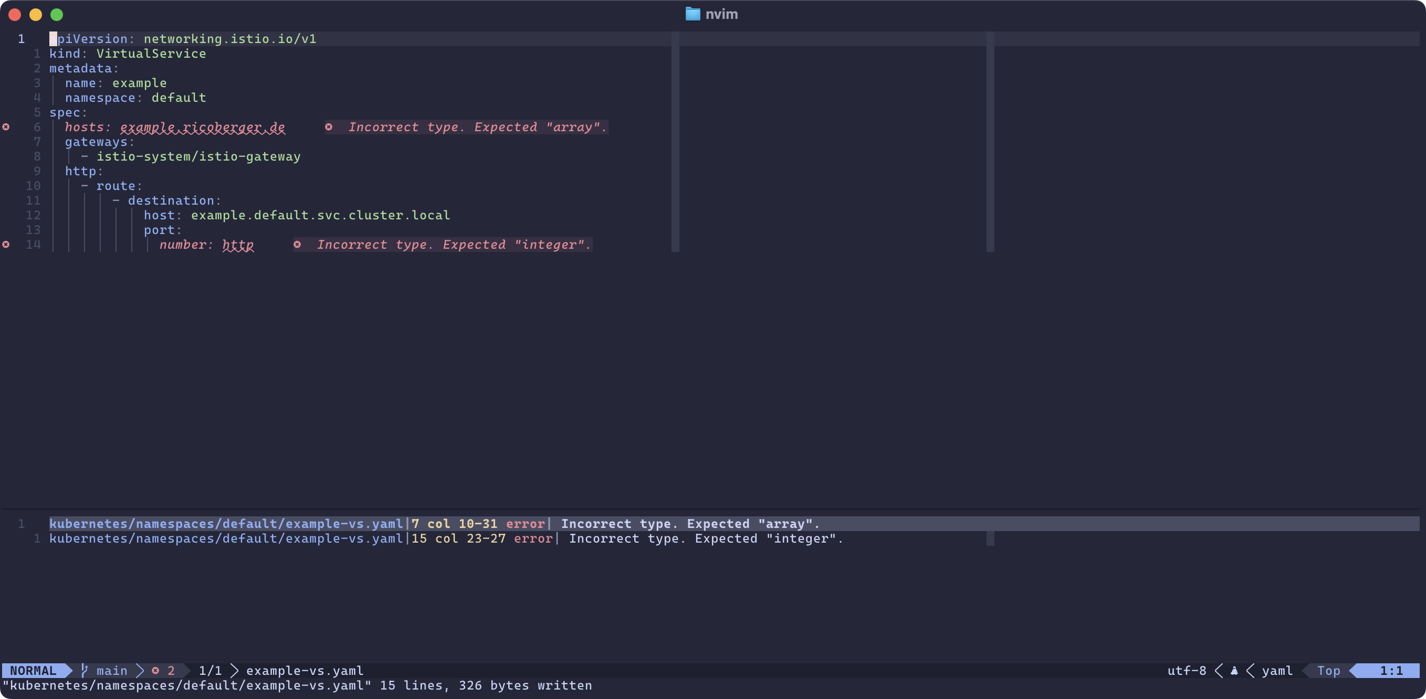This screenshot has height=699, width=1426.
Task: Click the error icon before 'Expected "integer"' message
Action: (x=297, y=245)
